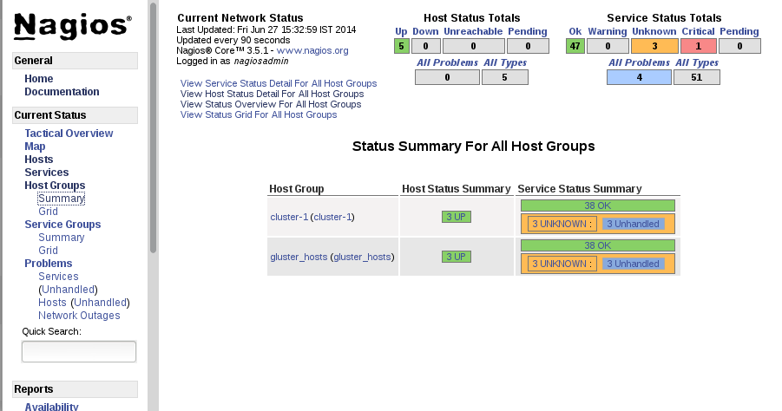The height and width of the screenshot is (411, 782).
Task: Open the www.nagios.org link
Action: click(312, 51)
